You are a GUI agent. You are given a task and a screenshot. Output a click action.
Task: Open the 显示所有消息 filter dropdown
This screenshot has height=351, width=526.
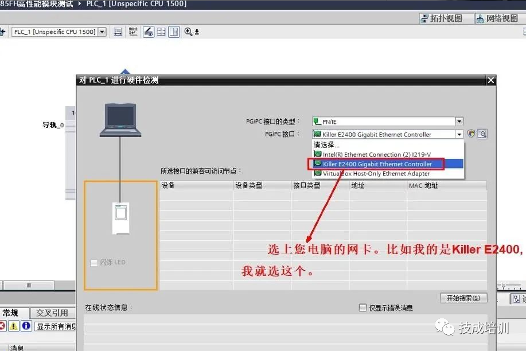tap(55, 326)
